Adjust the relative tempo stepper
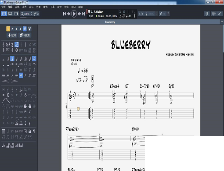 (x=156, y=14)
